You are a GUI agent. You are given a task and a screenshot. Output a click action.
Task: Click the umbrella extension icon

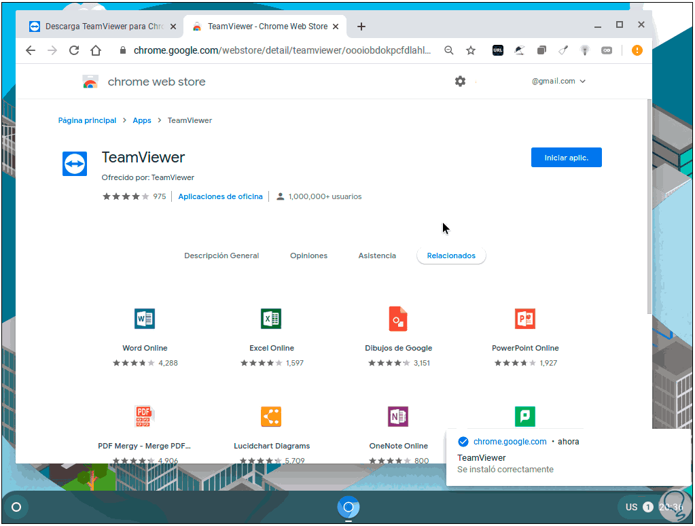(x=520, y=50)
